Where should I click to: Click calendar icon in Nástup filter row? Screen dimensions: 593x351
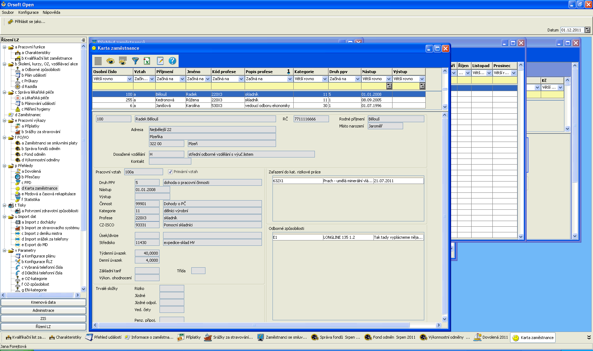tap(389, 86)
